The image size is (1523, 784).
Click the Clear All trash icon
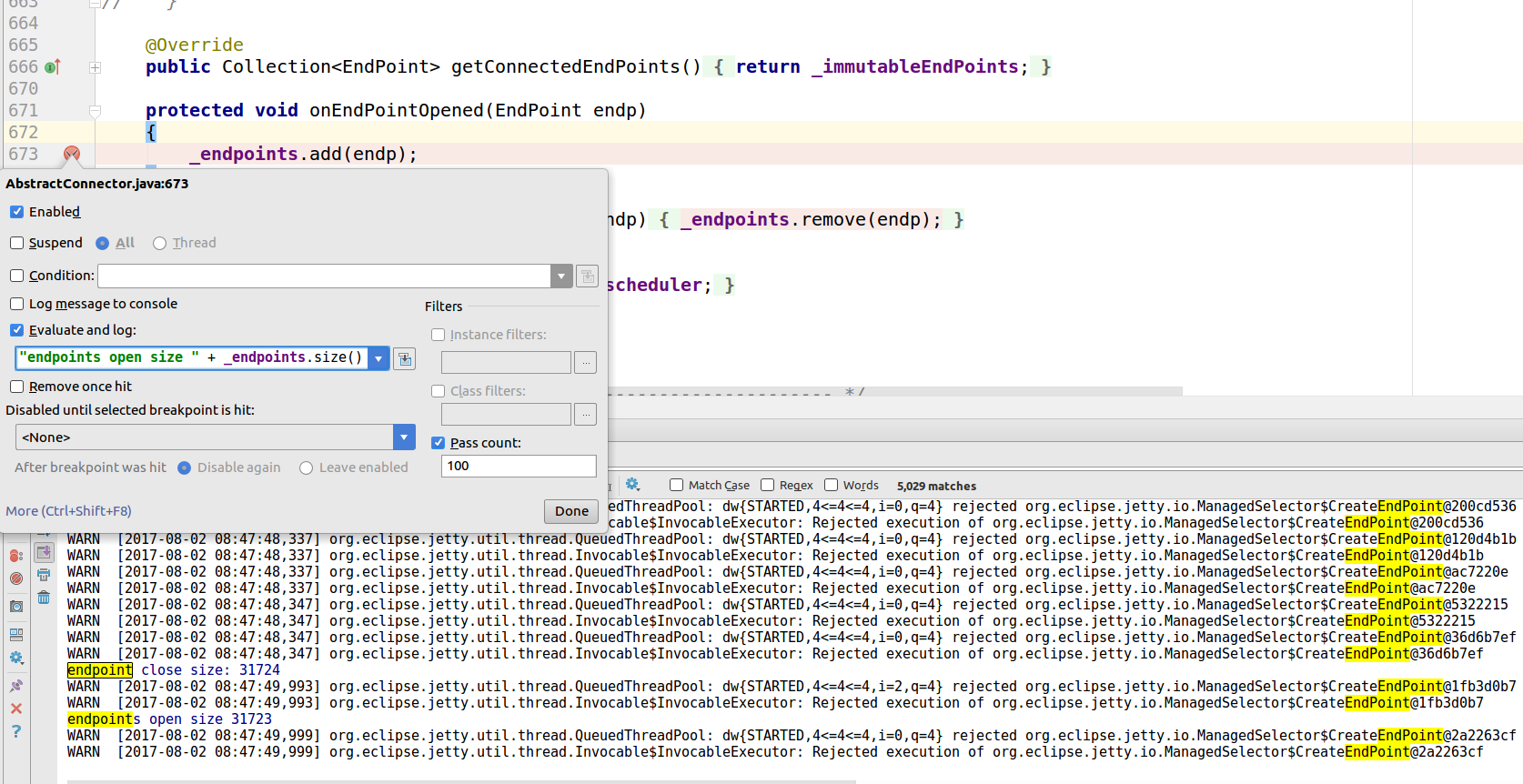point(44,598)
